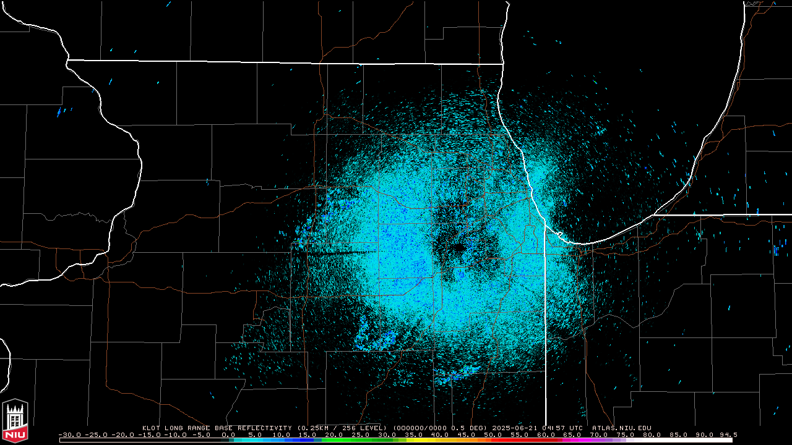The height and width of the screenshot is (445, 792).
Task: Click the 0.5 DEG elevation text
Action: point(466,428)
